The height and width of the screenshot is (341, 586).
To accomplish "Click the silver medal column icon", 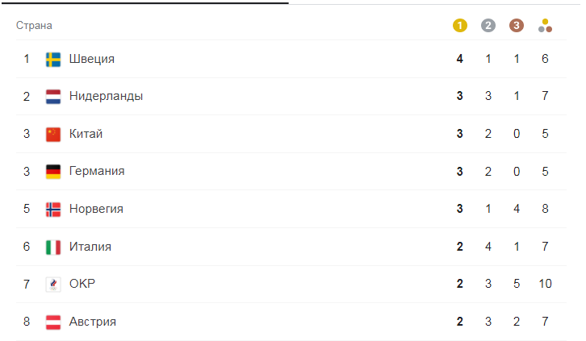I will tap(488, 25).
